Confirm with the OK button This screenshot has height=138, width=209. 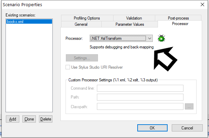152,128
